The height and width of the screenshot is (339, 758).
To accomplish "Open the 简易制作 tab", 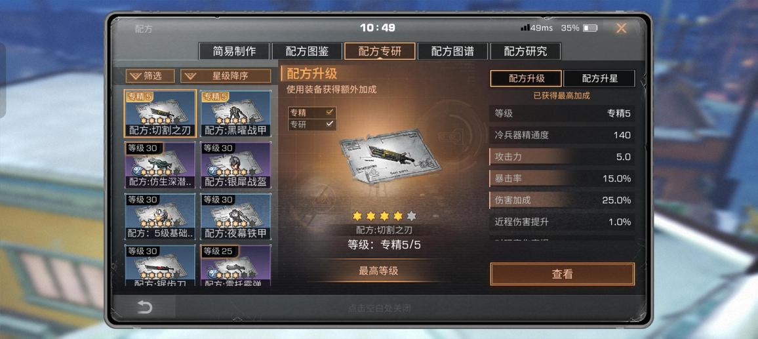I will click(234, 51).
